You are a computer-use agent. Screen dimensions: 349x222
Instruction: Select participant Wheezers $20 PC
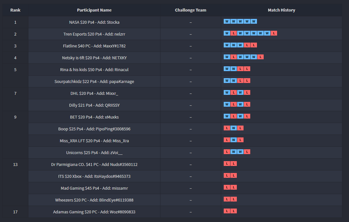coord(94,200)
